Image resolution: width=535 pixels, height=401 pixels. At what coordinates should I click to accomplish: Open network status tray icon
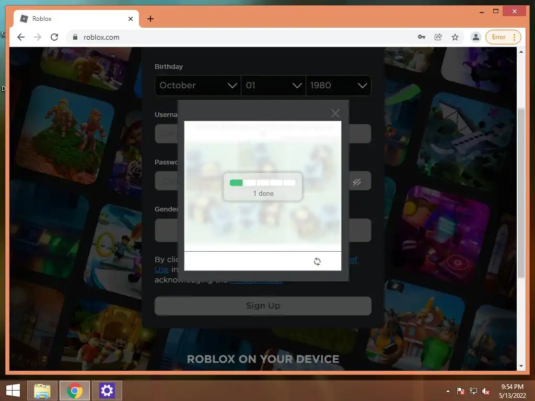[x=473, y=391]
